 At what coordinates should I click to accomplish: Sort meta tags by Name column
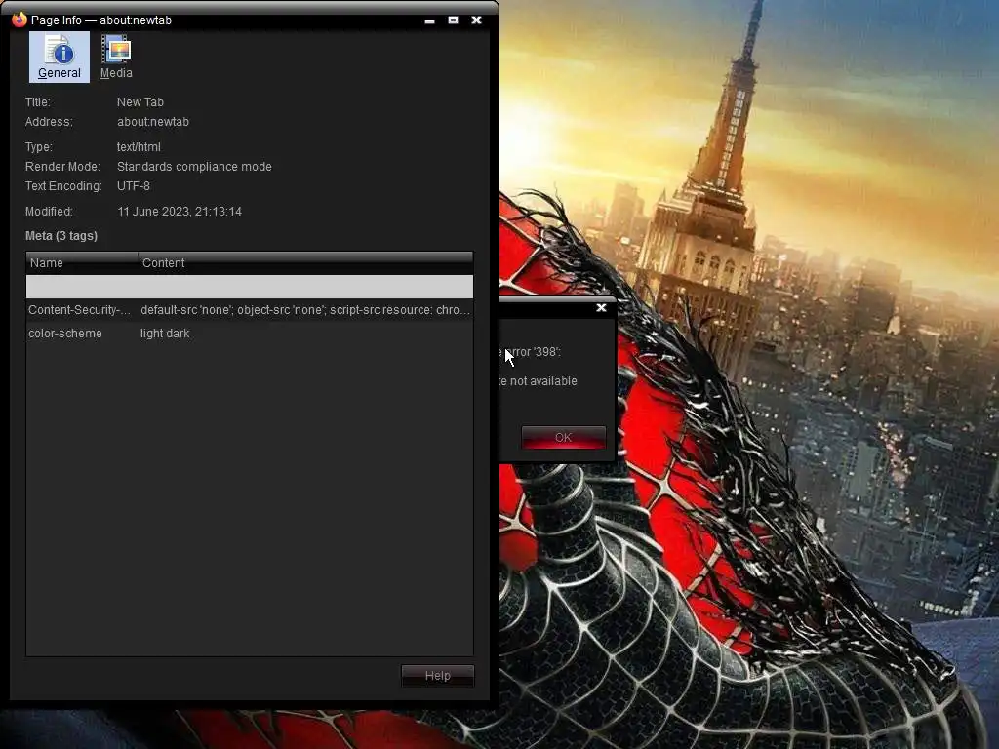(82, 263)
